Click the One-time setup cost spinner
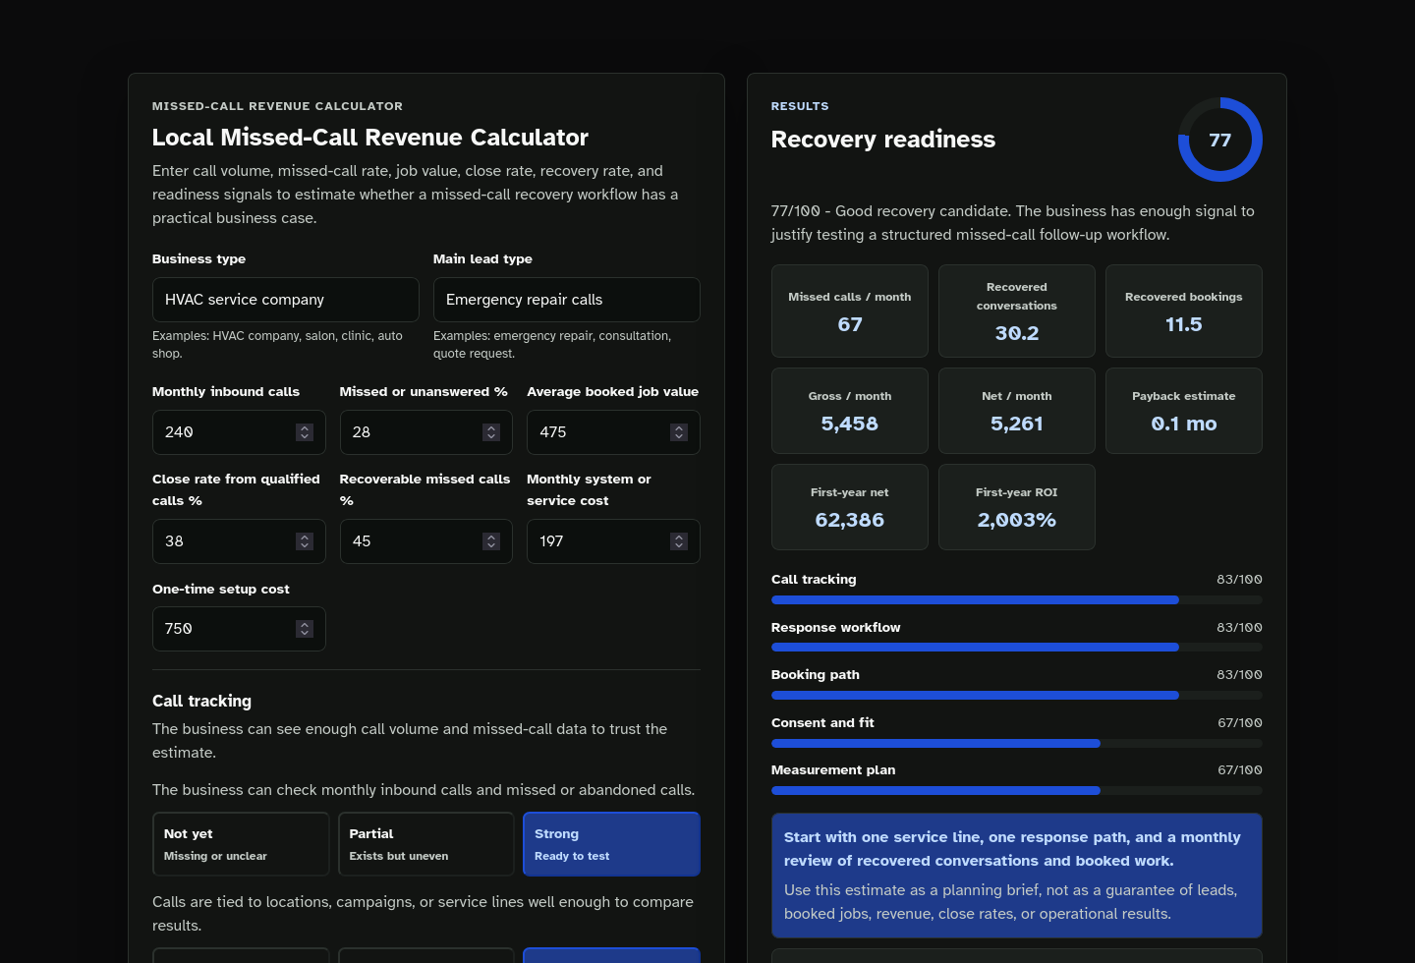 (305, 629)
